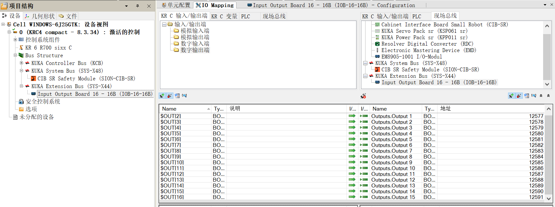This screenshot has height=207, width=555.
Task: Open the document tab list dropdown at top right
Action: tap(545, 5)
